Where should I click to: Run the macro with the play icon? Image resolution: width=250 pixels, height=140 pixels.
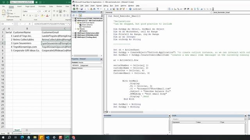coord(105,9)
